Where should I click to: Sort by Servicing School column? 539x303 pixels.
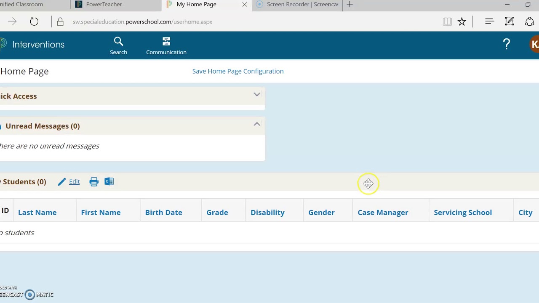[x=463, y=213]
